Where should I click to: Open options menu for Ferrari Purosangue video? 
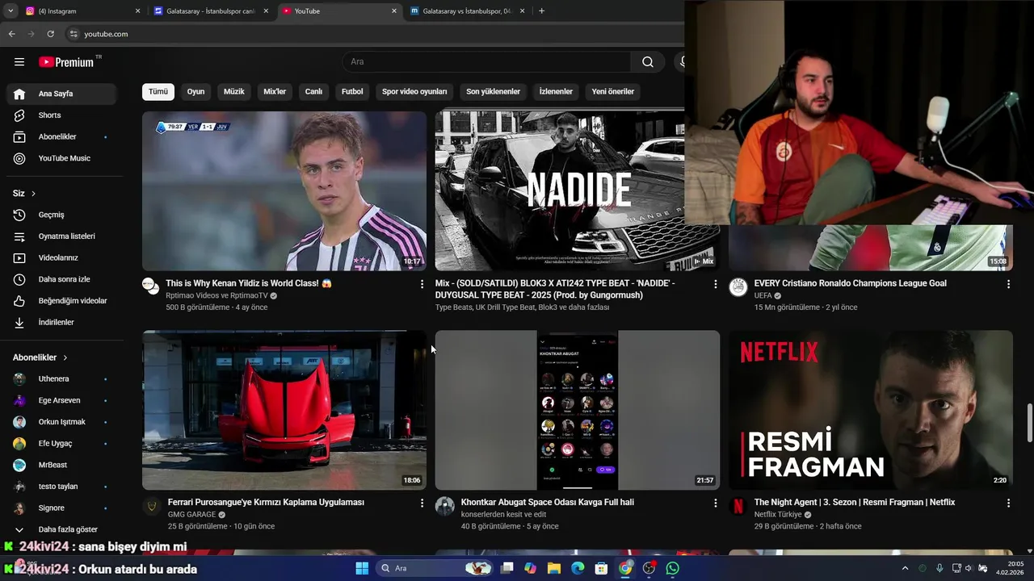[422, 503]
